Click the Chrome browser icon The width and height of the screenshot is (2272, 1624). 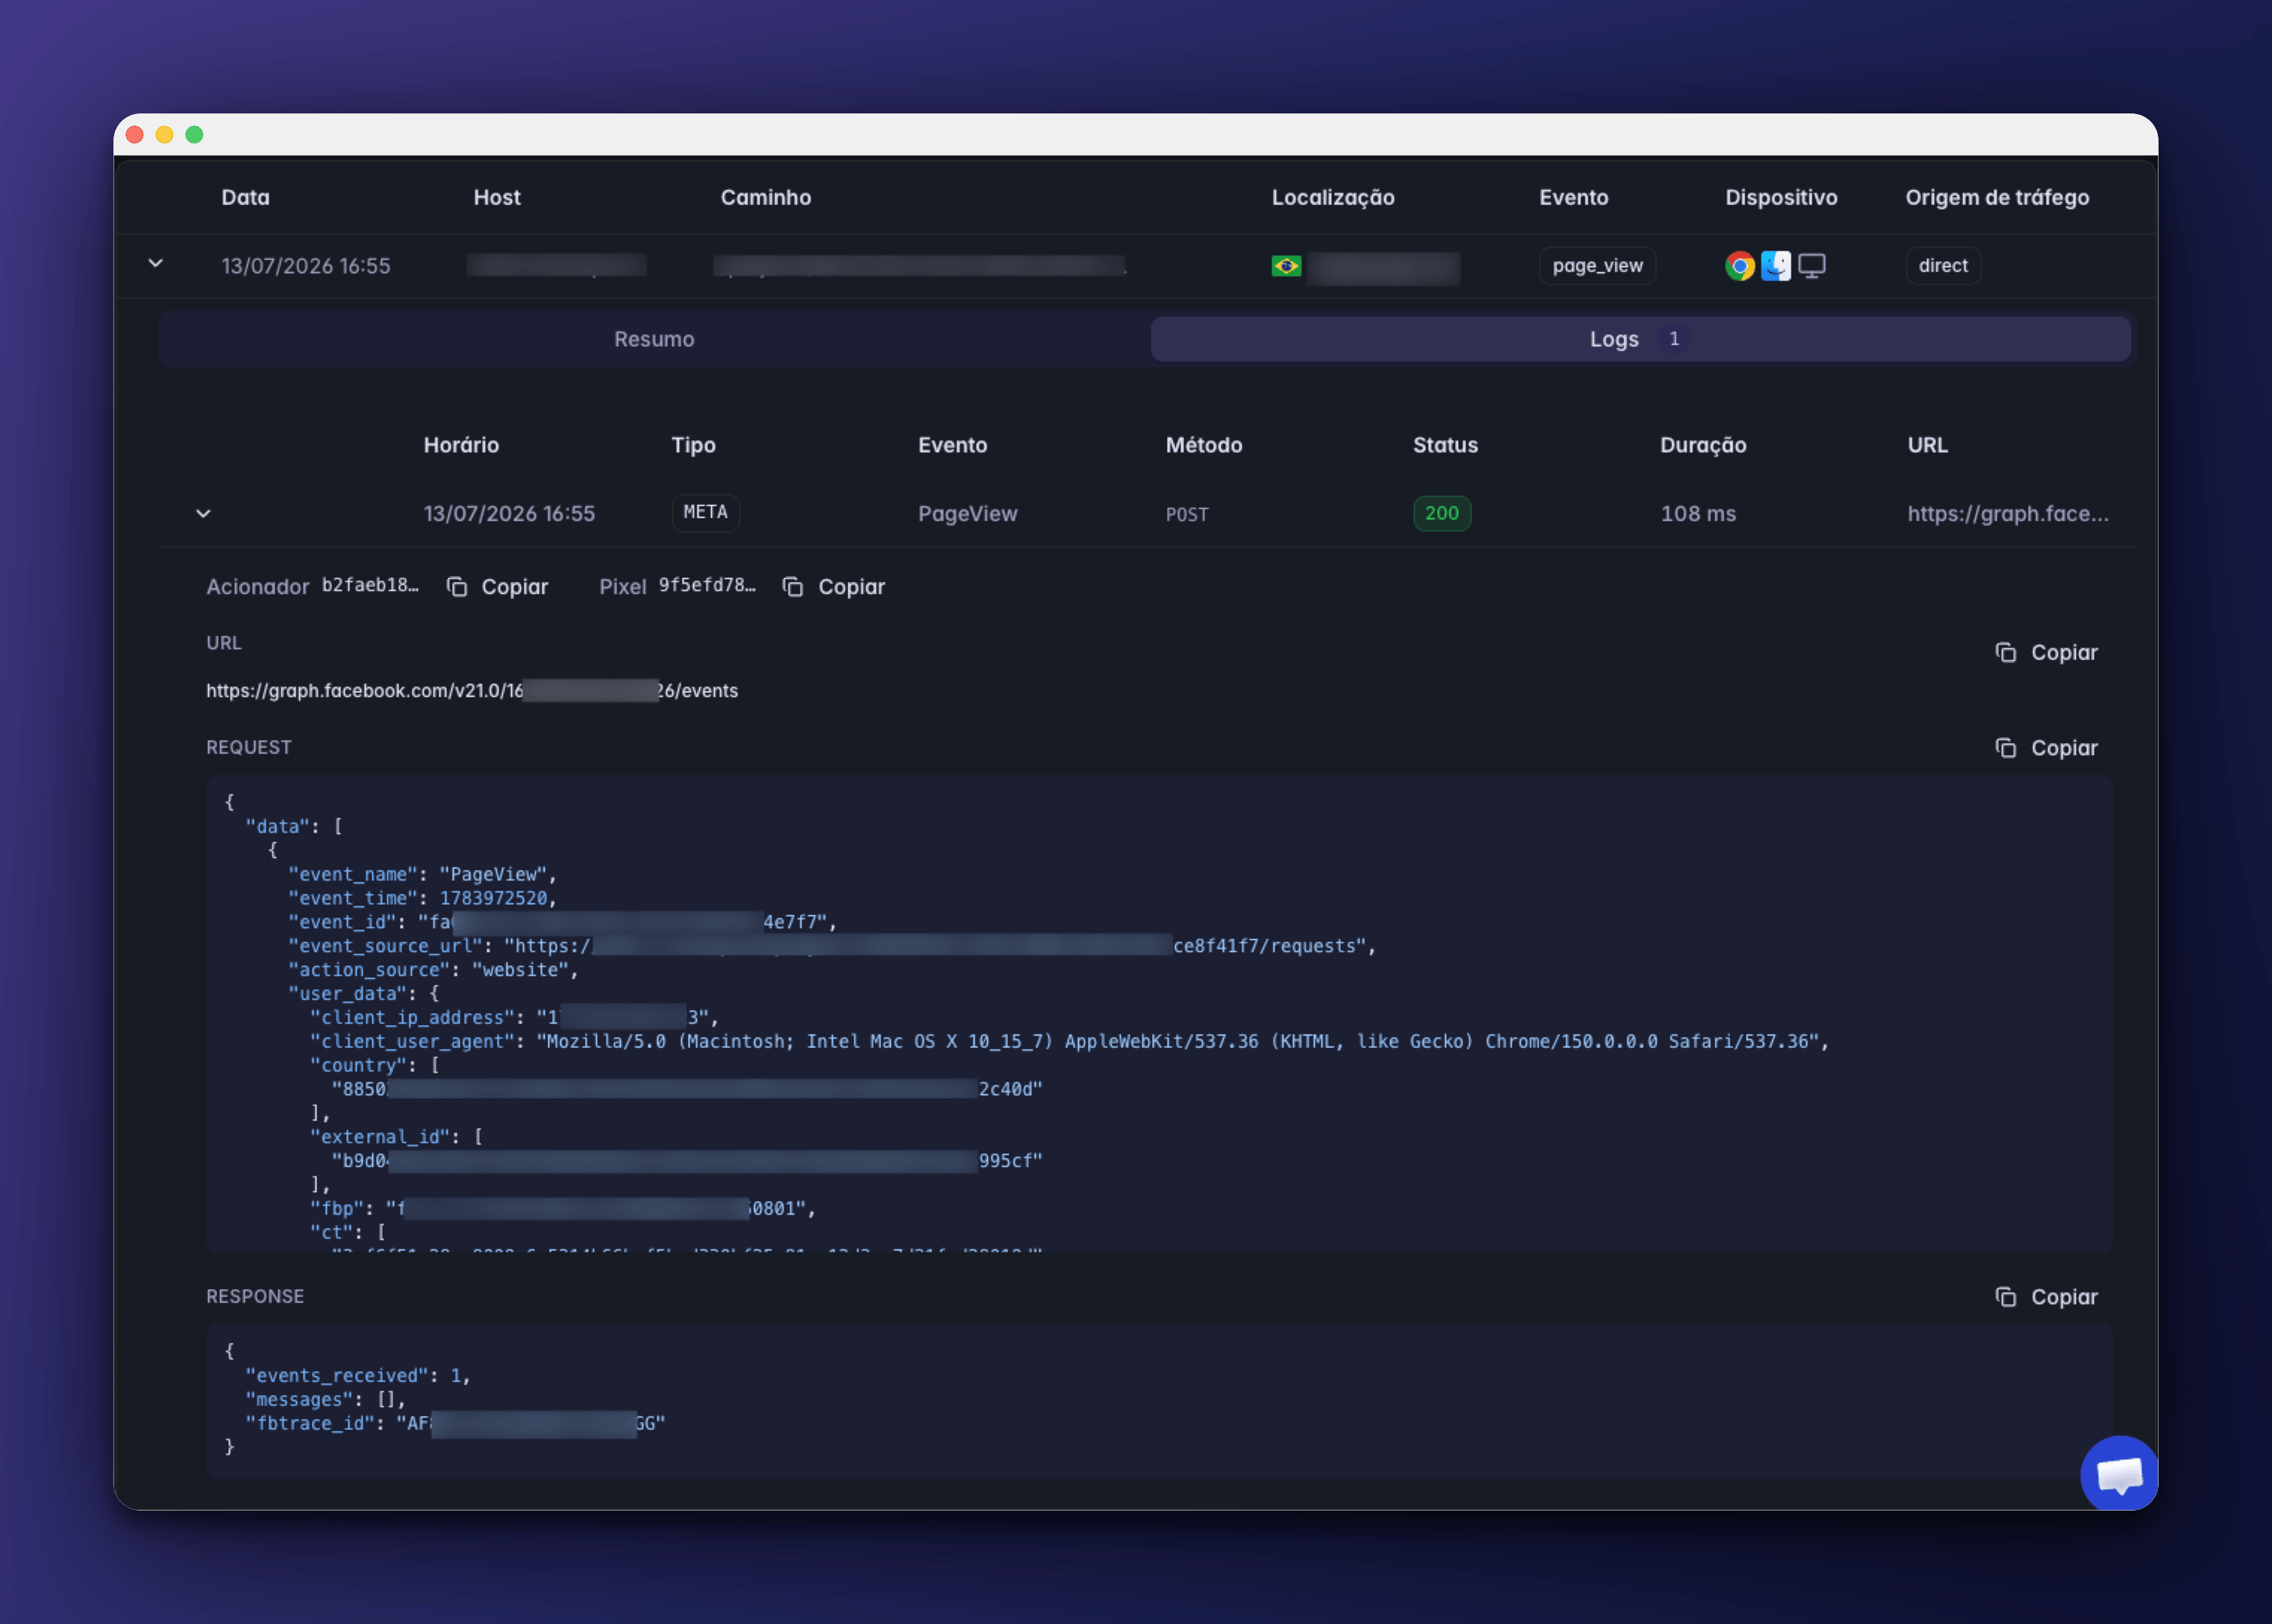click(1739, 265)
